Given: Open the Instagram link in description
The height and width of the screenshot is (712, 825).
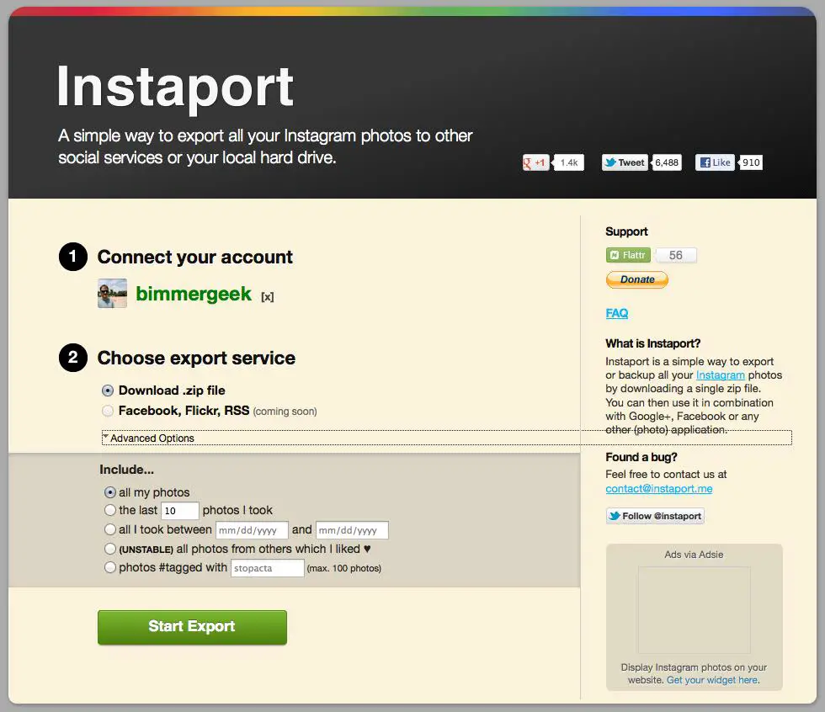Looking at the screenshot, I should point(721,375).
